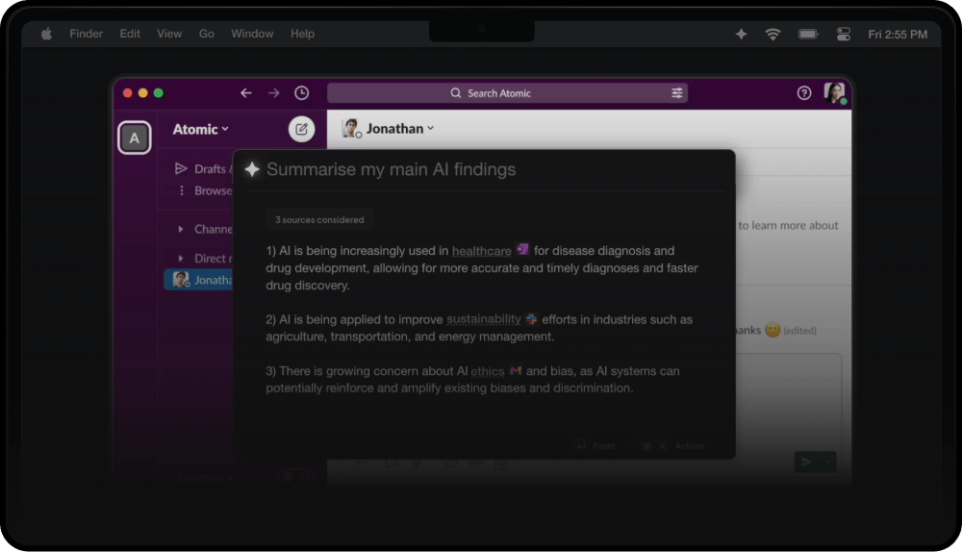
Task: Open the history clock icon
Action: 301,92
